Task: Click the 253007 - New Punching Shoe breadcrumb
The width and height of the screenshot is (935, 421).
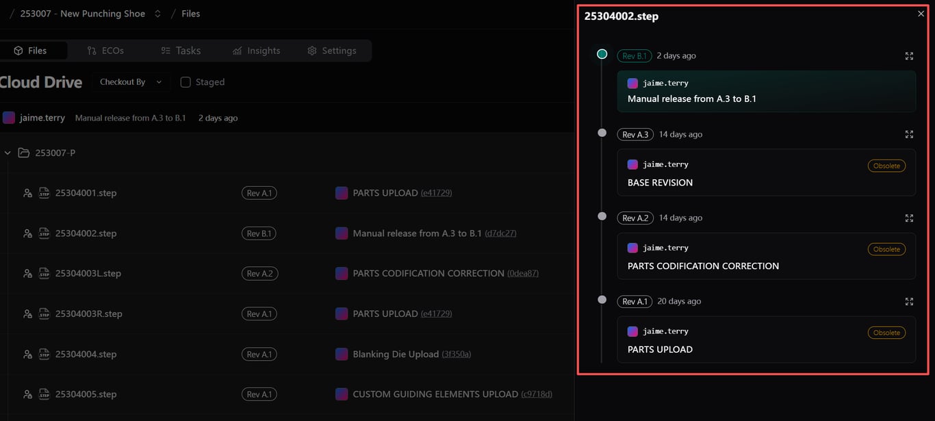Action: [83, 14]
